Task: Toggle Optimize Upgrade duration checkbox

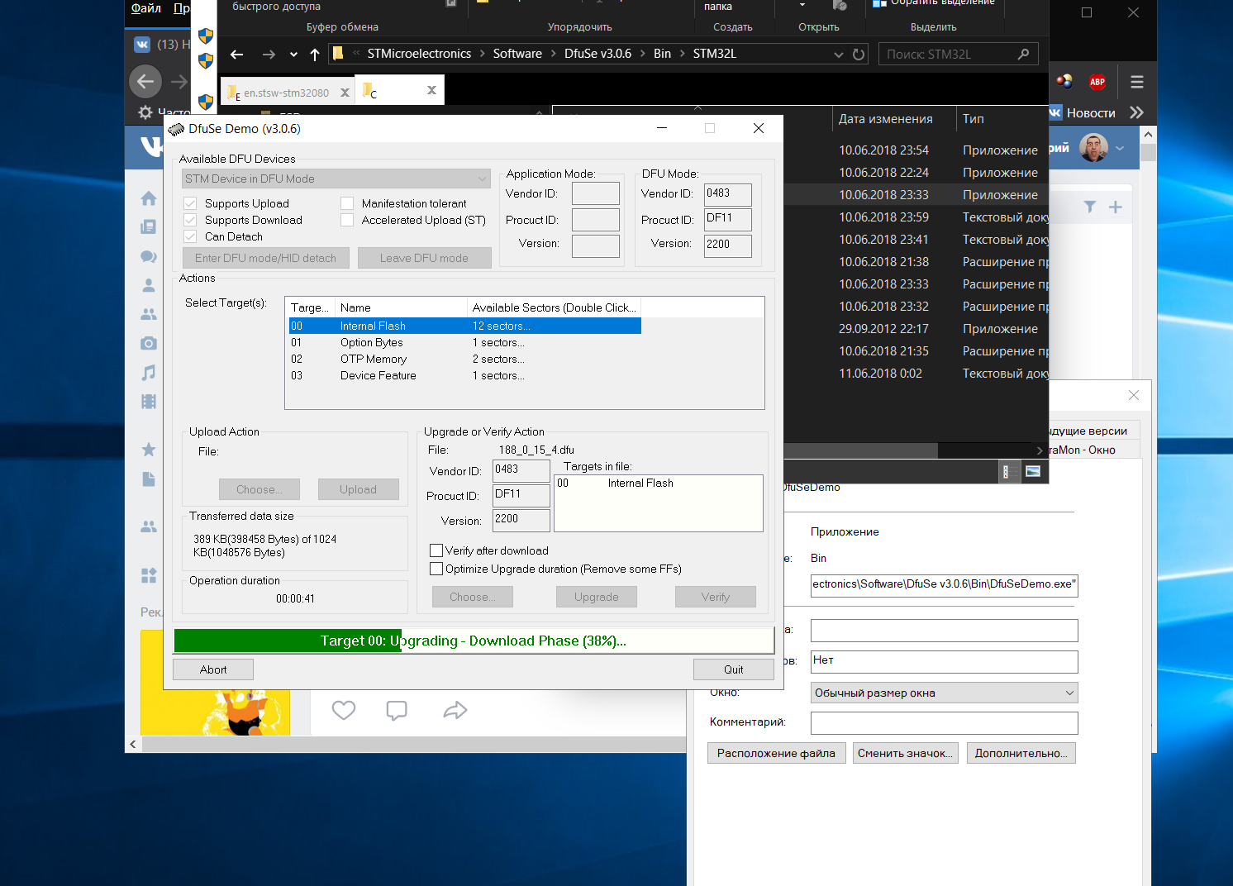Action: click(436, 569)
